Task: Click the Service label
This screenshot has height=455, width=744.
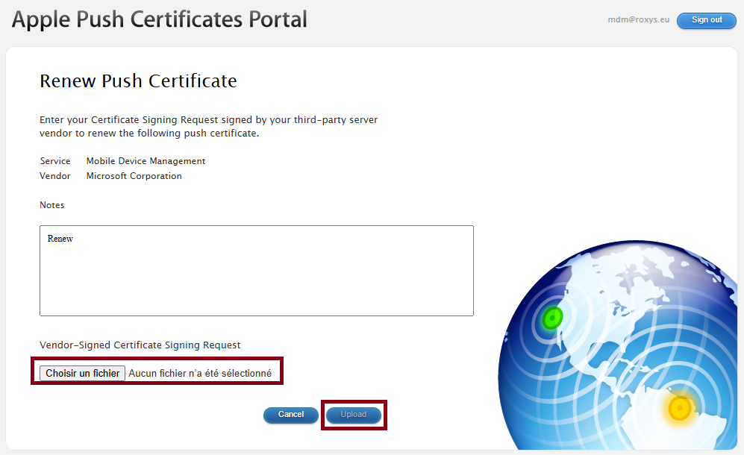Action: pos(55,161)
